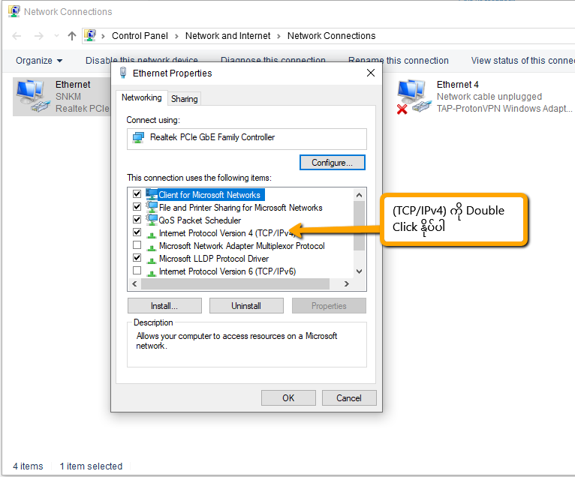This screenshot has height=477, width=575.
Task: Uncheck Client for Microsoft Networks
Action: tap(137, 193)
